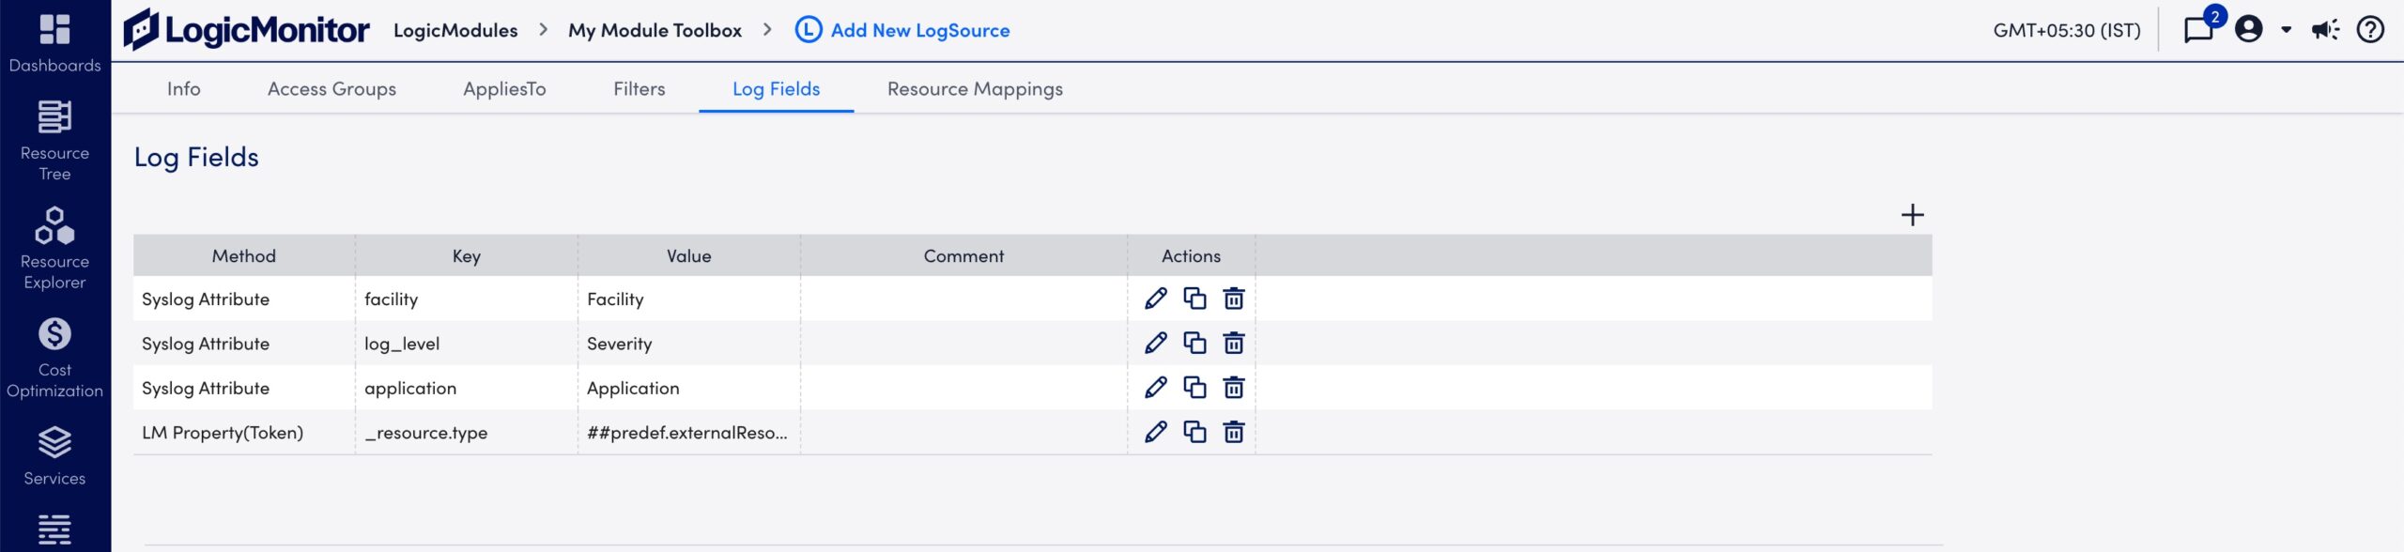Click the Facility value cell
The image size is (2404, 552).
click(688, 299)
